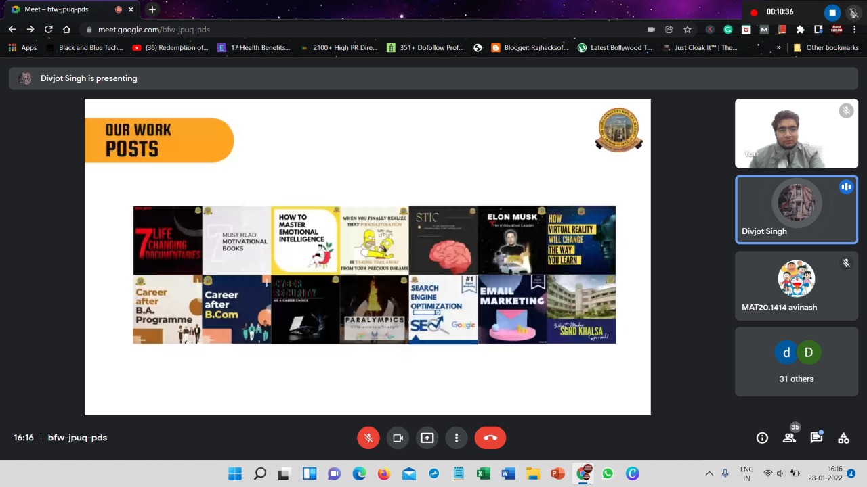This screenshot has height=487, width=867.
Task: Click the 31 others participants tile
Action: coord(796,362)
